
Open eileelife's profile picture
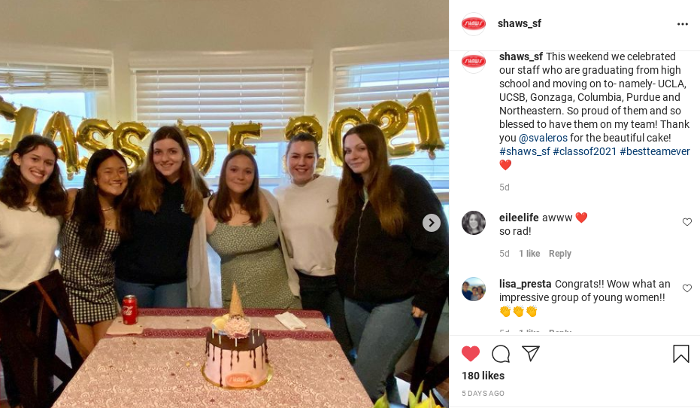point(473,223)
